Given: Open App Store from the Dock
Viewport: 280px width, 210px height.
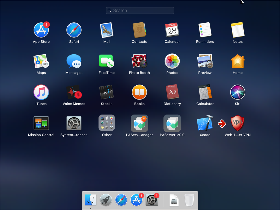Looking at the screenshot, I should (x=136, y=200).
